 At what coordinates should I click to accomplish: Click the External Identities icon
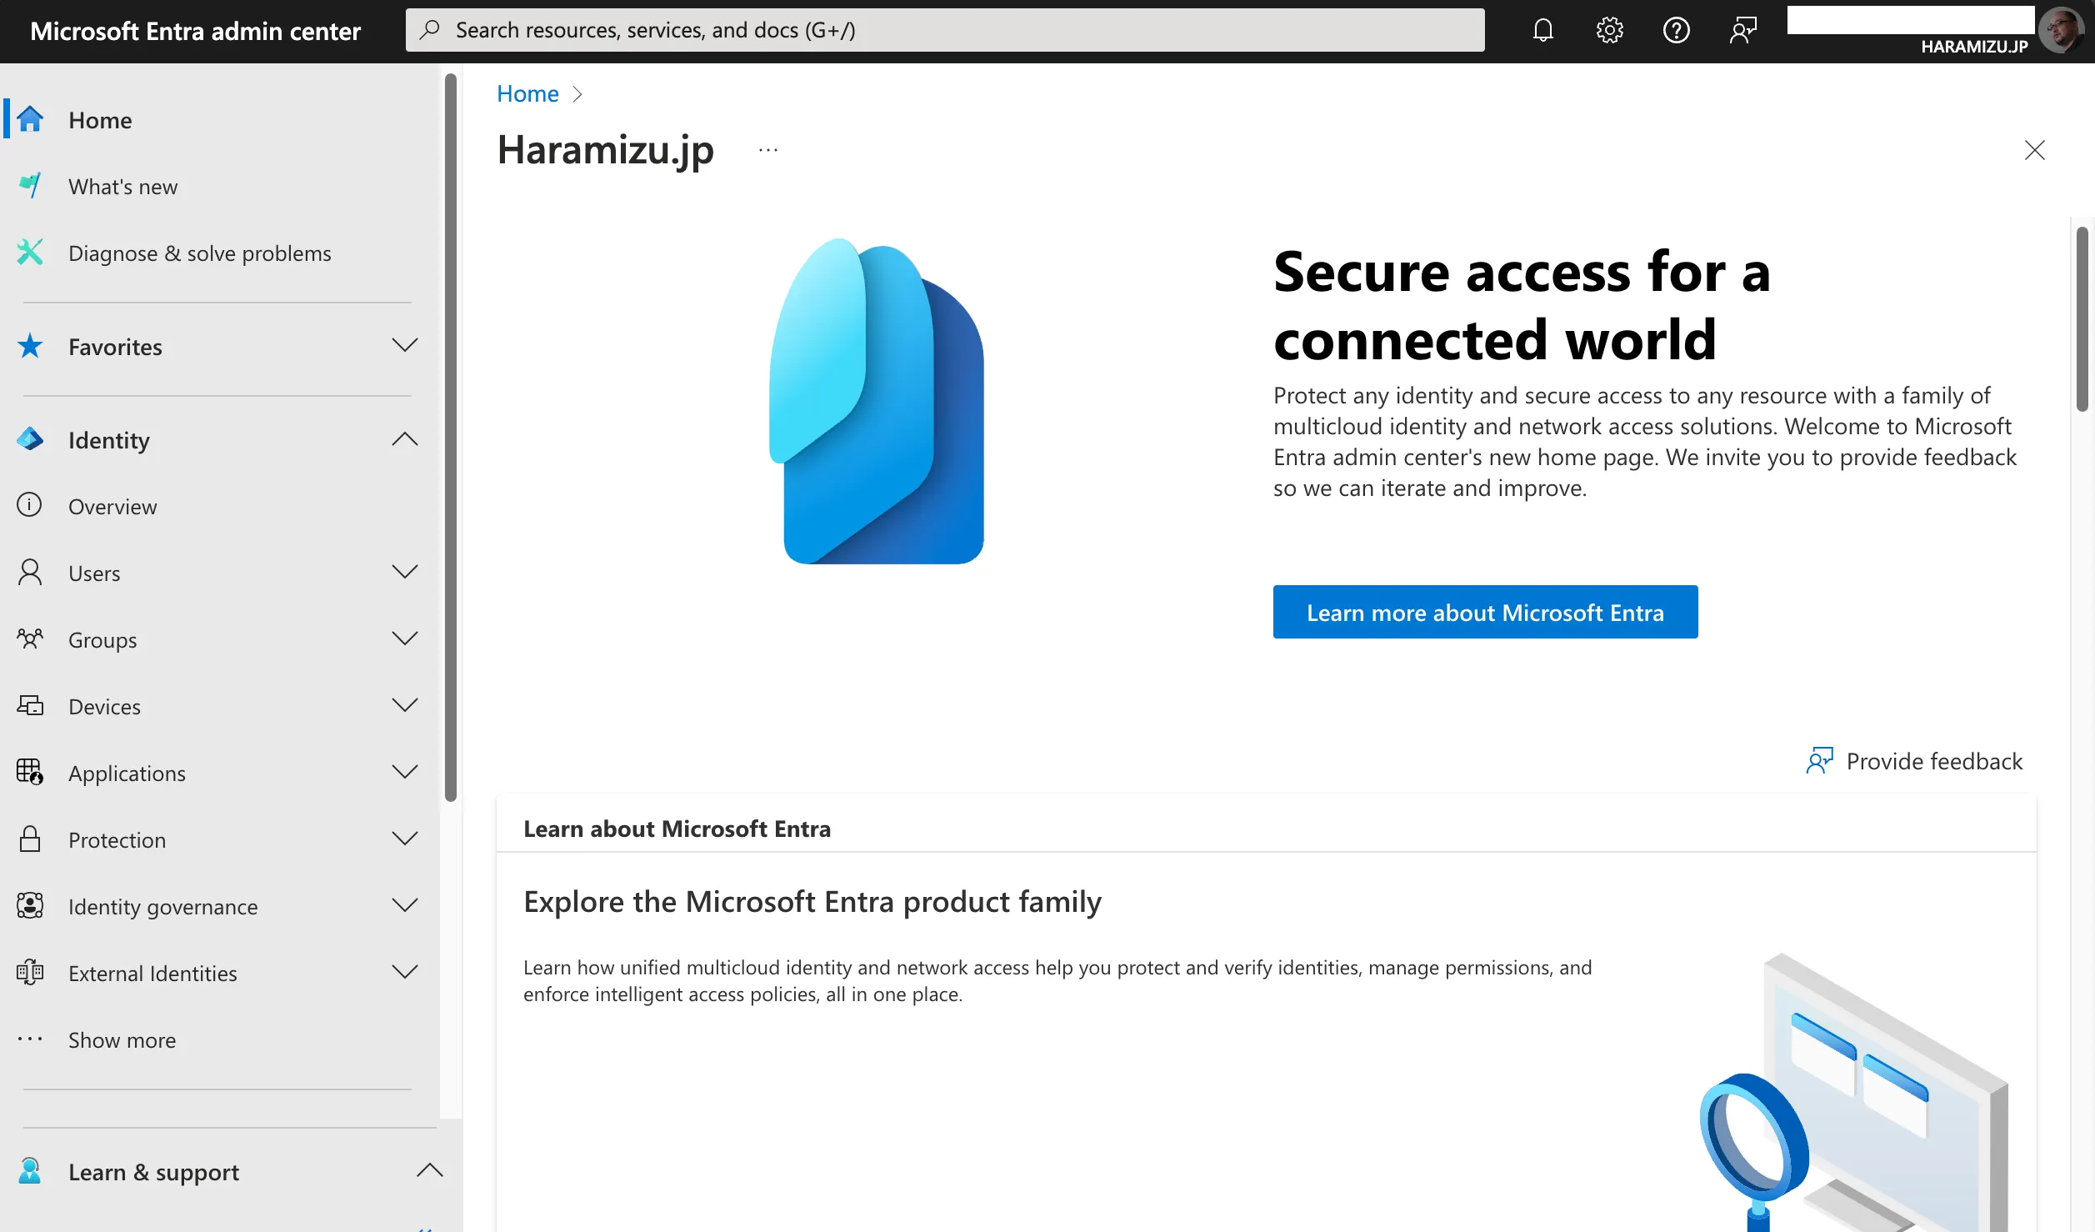pos(30,973)
